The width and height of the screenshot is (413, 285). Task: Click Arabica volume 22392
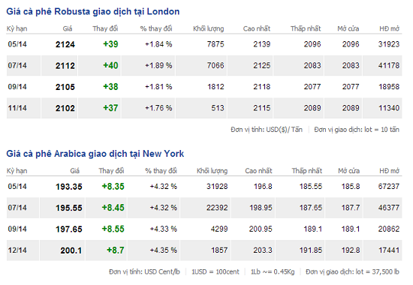[217, 208]
